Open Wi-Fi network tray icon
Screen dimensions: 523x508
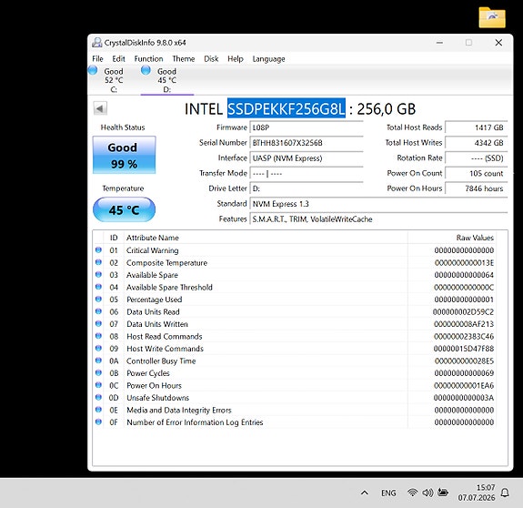[413, 493]
